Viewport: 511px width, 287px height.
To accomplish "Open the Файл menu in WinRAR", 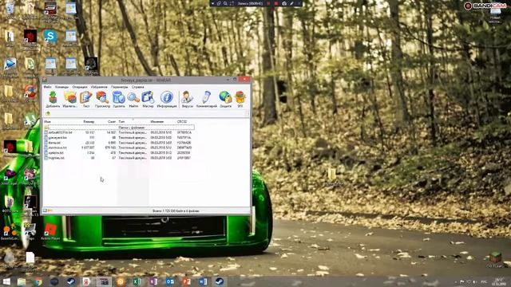I will point(48,87).
